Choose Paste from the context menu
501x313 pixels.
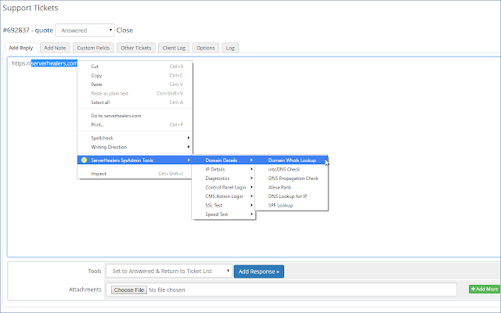coord(135,85)
